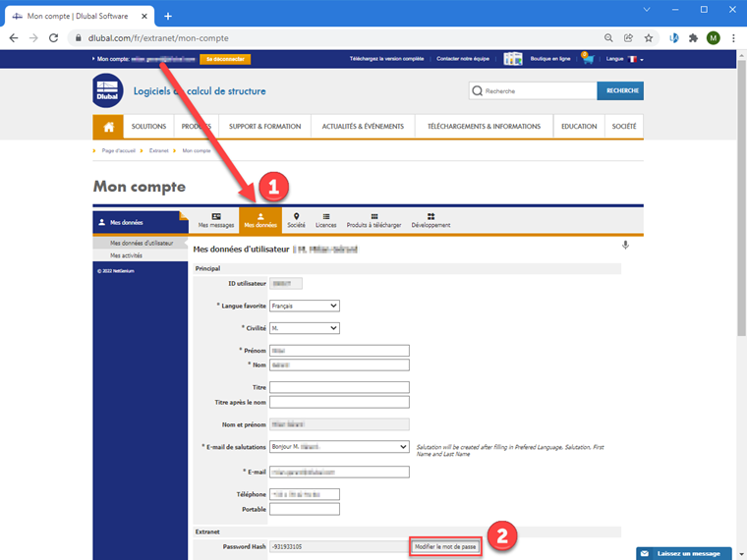Open the EDUCATION menu
The width and height of the screenshot is (747, 560).
click(579, 127)
